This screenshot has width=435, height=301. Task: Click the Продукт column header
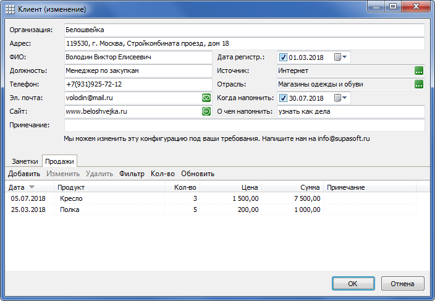(109, 187)
